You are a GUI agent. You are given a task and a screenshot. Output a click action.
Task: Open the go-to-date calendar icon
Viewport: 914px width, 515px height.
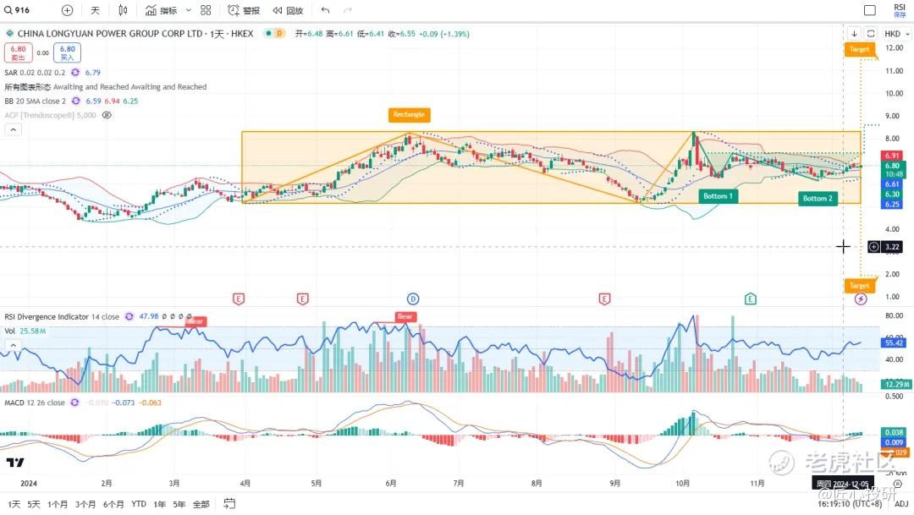point(229,504)
